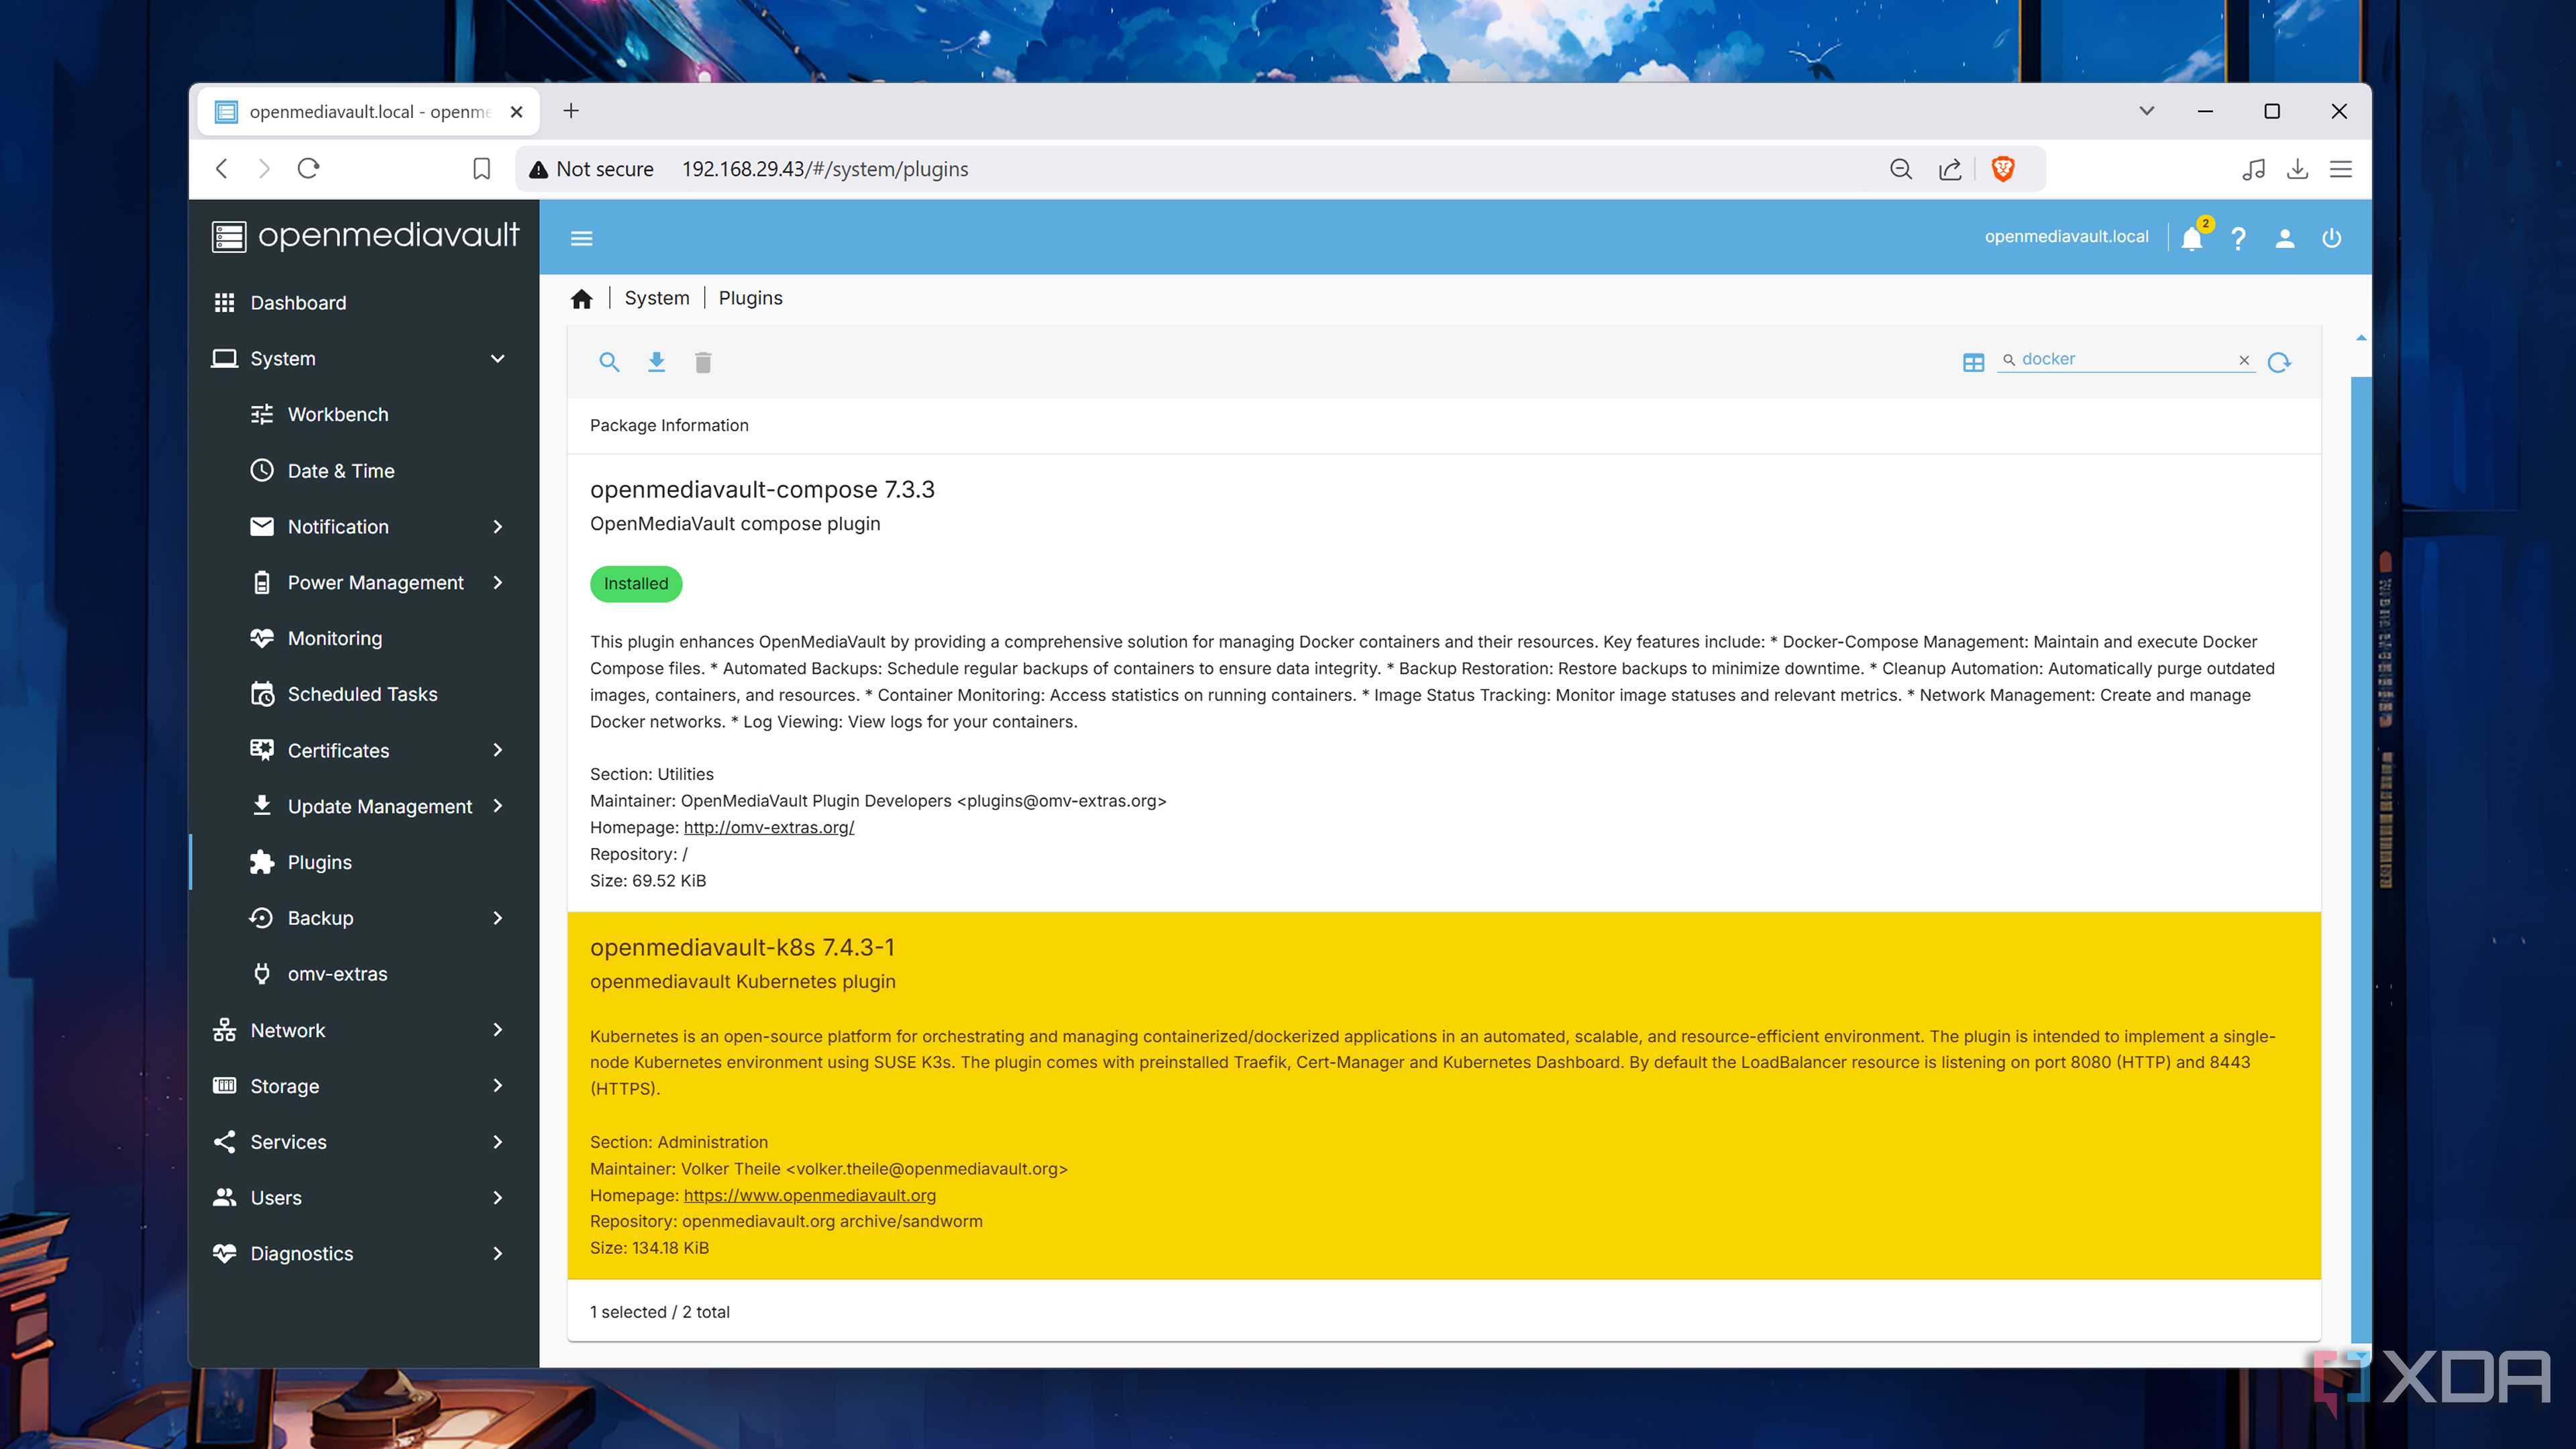The width and height of the screenshot is (2576, 1449).
Task: Close the openmediavault.local tab
Action: click(x=516, y=112)
